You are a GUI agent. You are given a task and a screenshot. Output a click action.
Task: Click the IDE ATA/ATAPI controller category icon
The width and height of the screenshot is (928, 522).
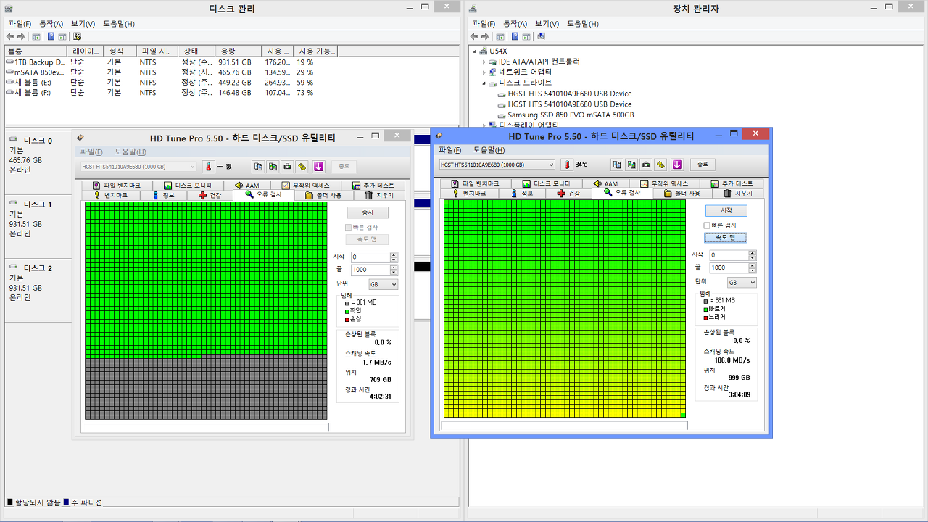492,62
